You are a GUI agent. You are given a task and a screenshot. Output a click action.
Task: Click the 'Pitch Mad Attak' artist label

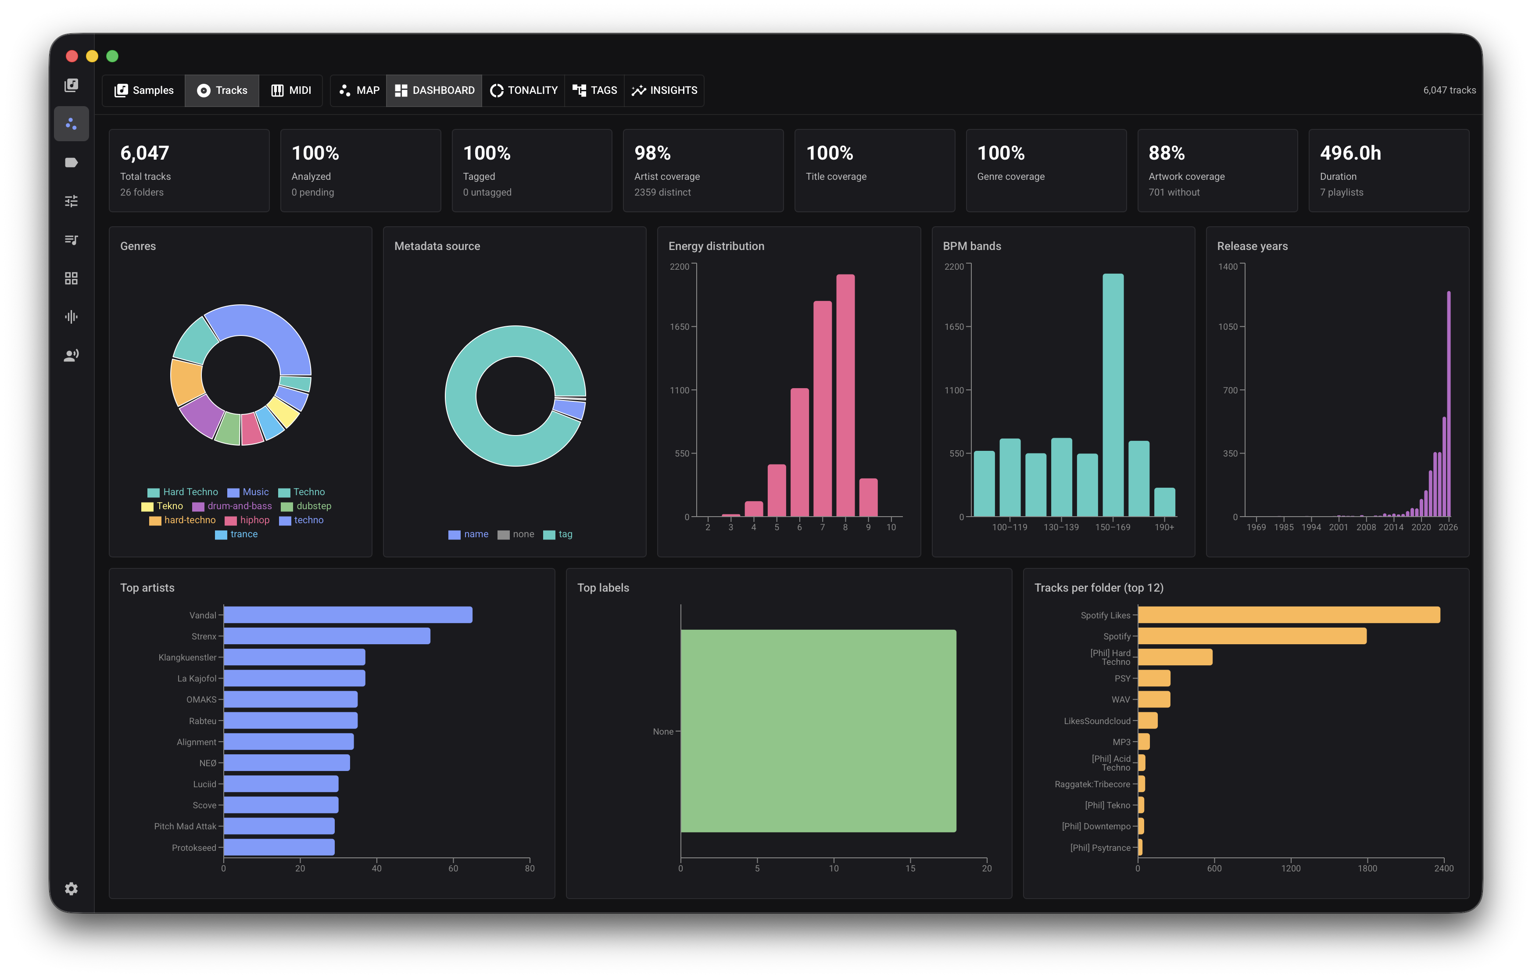pyautogui.click(x=185, y=826)
